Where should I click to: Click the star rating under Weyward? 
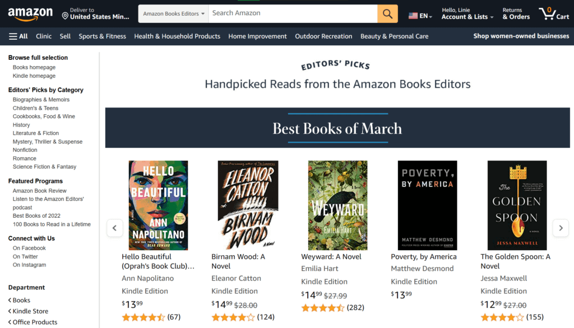(x=323, y=307)
